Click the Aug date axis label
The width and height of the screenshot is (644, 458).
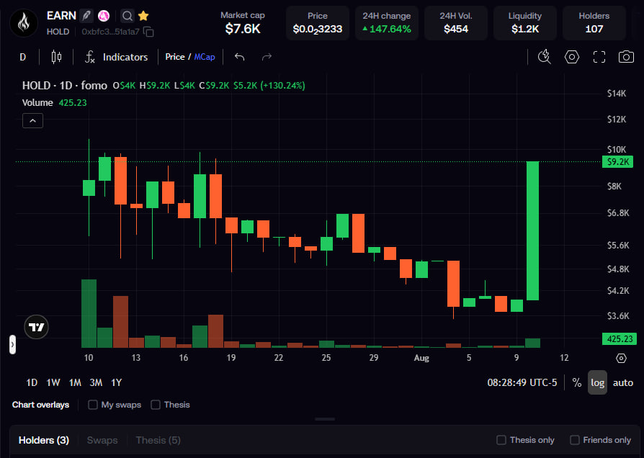[x=421, y=358]
